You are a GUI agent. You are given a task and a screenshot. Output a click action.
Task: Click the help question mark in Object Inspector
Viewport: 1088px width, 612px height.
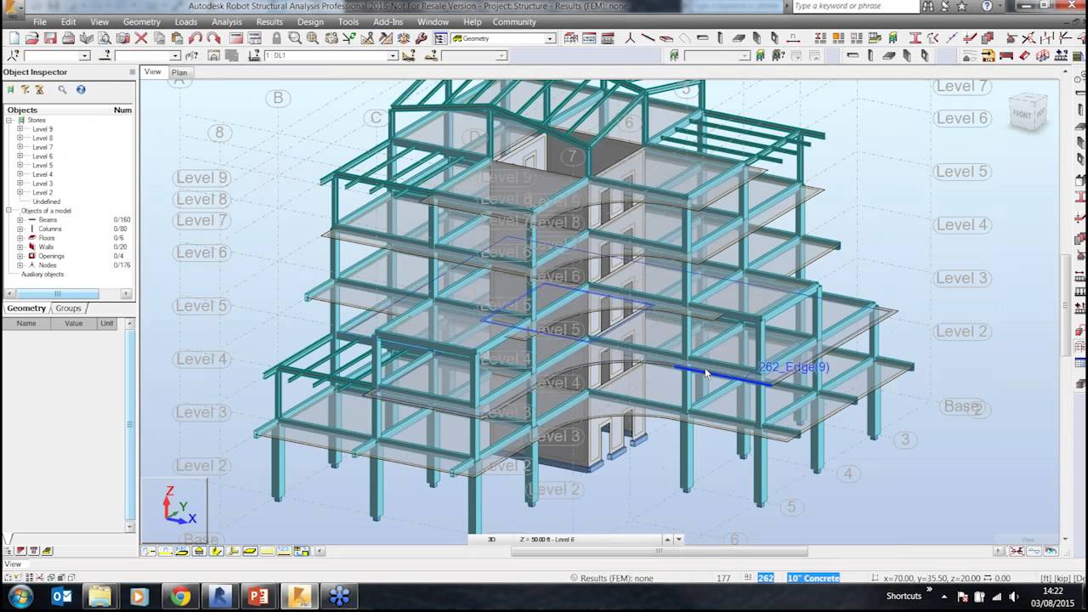pos(81,89)
